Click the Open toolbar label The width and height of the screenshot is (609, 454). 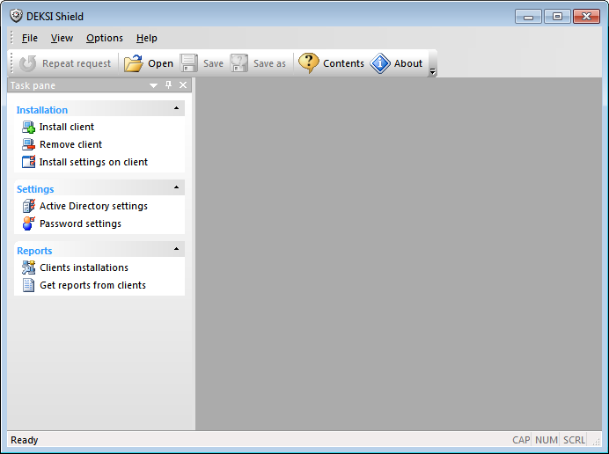(160, 63)
